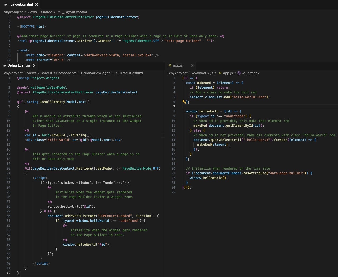This screenshot has height=277, width=338.
Task: Place cursor on DOMContentLoaded string in Default.cshtml
Action: pyautogui.click(x=115, y=216)
